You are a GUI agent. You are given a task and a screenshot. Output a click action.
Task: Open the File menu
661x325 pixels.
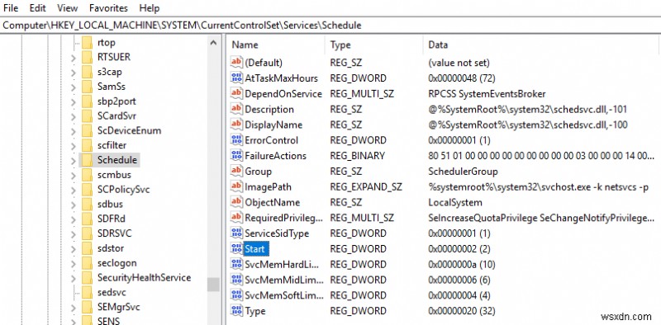tap(10, 8)
